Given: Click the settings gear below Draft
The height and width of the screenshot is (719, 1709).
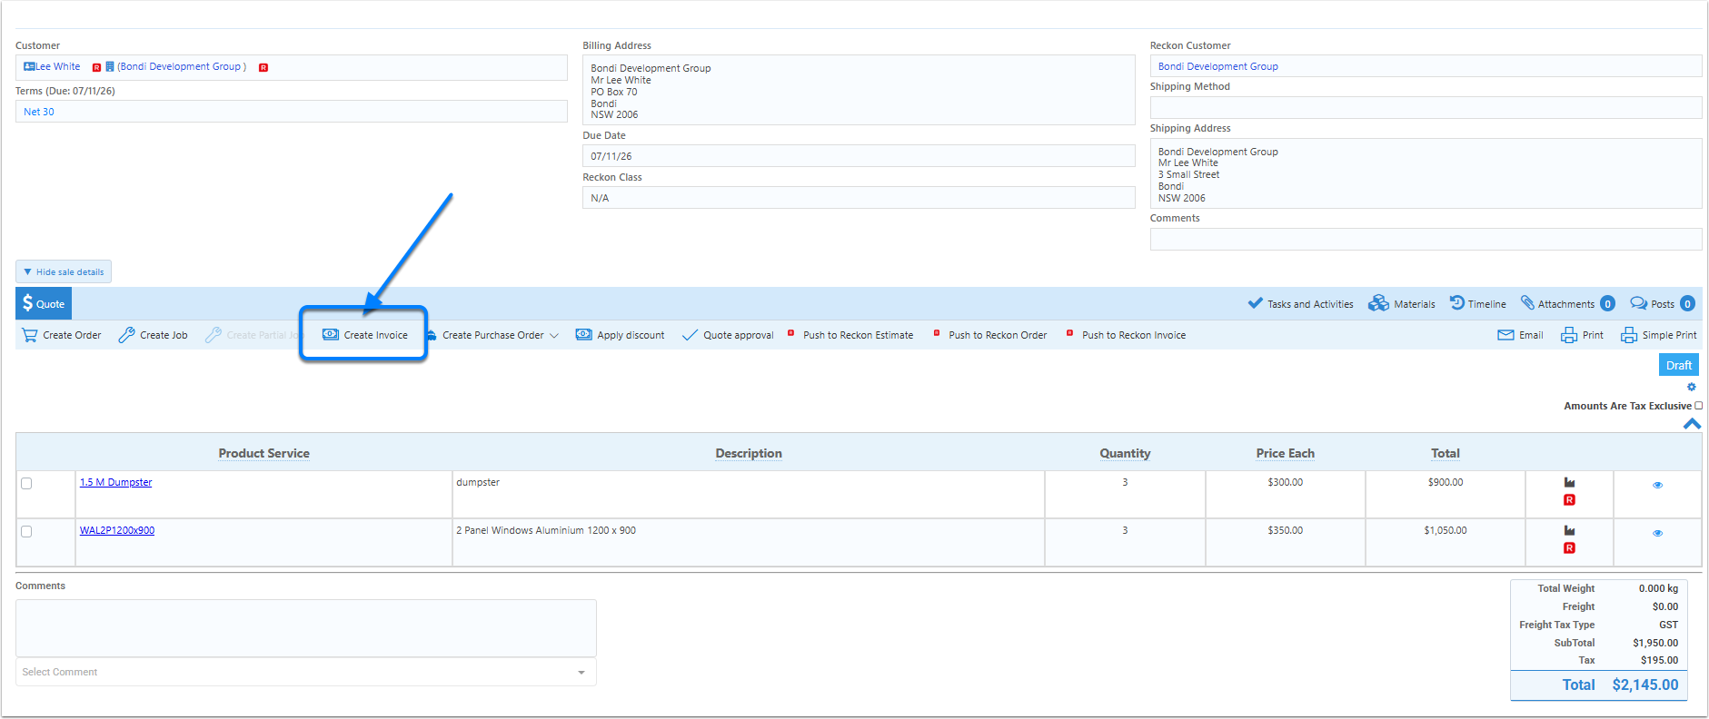Looking at the screenshot, I should click(x=1692, y=387).
